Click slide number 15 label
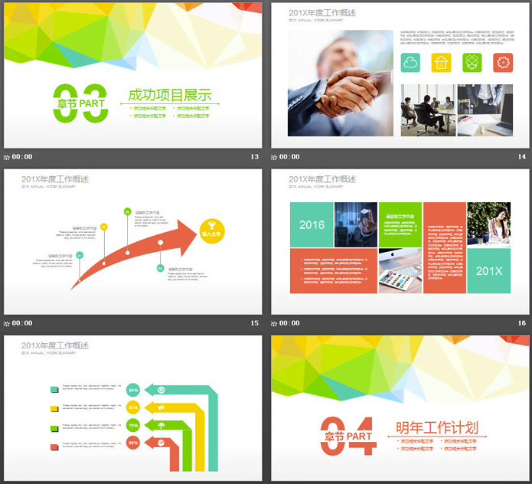Image resolution: width=532 pixels, height=484 pixels. [x=254, y=323]
